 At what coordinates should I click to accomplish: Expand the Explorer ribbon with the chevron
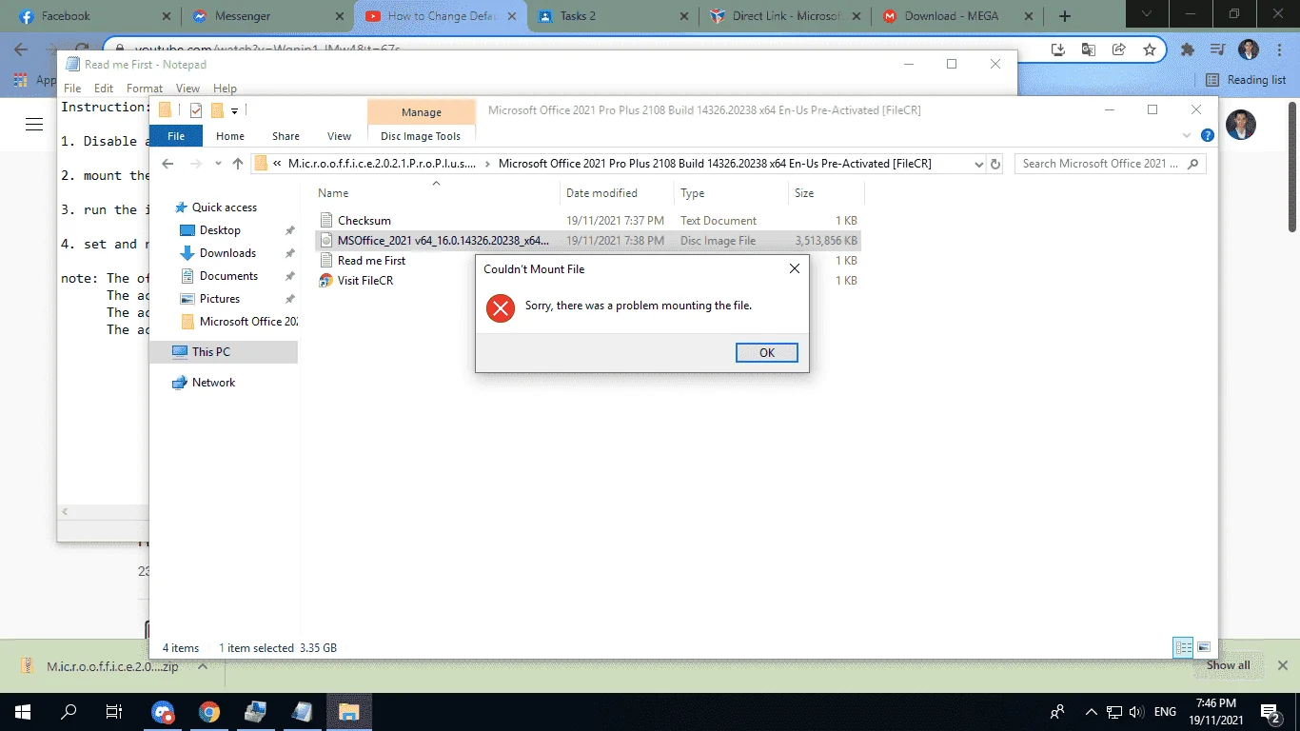pyautogui.click(x=1189, y=136)
